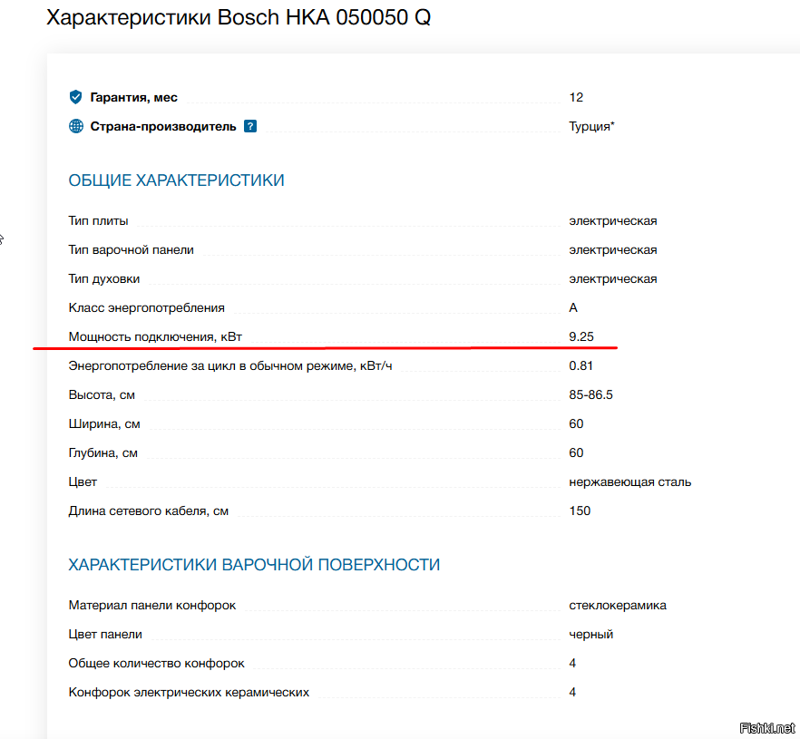Click электрическая value in Тип плиты row
Screen dimensions: 800x739
tap(613, 221)
